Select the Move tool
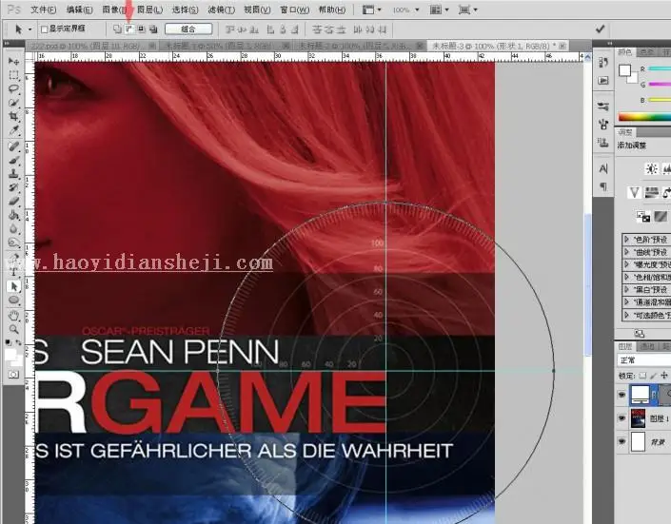This screenshot has height=524, width=671. [13, 61]
